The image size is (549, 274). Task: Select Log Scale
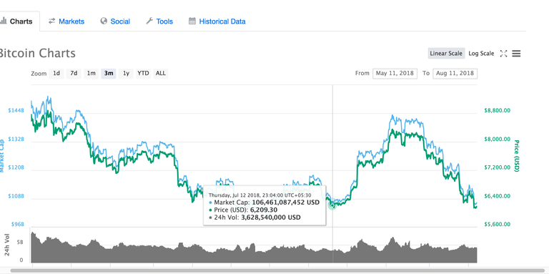point(481,54)
